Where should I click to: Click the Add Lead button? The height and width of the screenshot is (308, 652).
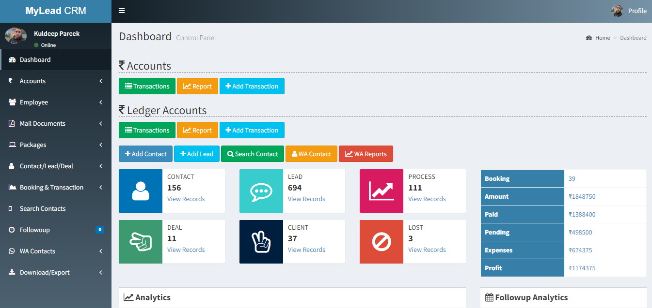(x=197, y=154)
